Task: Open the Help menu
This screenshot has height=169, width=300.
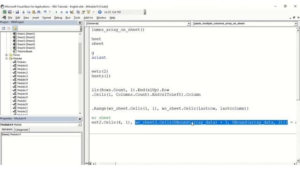Action: tap(112, 18)
